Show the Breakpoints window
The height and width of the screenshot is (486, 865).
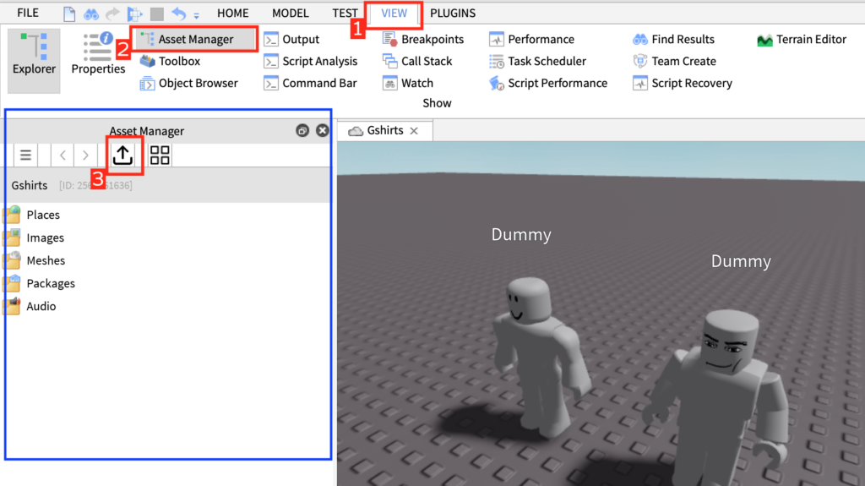(423, 39)
